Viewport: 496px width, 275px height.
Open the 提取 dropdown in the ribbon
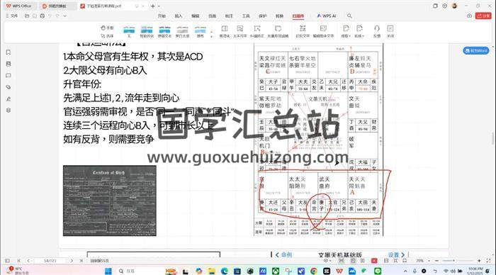click(346, 31)
